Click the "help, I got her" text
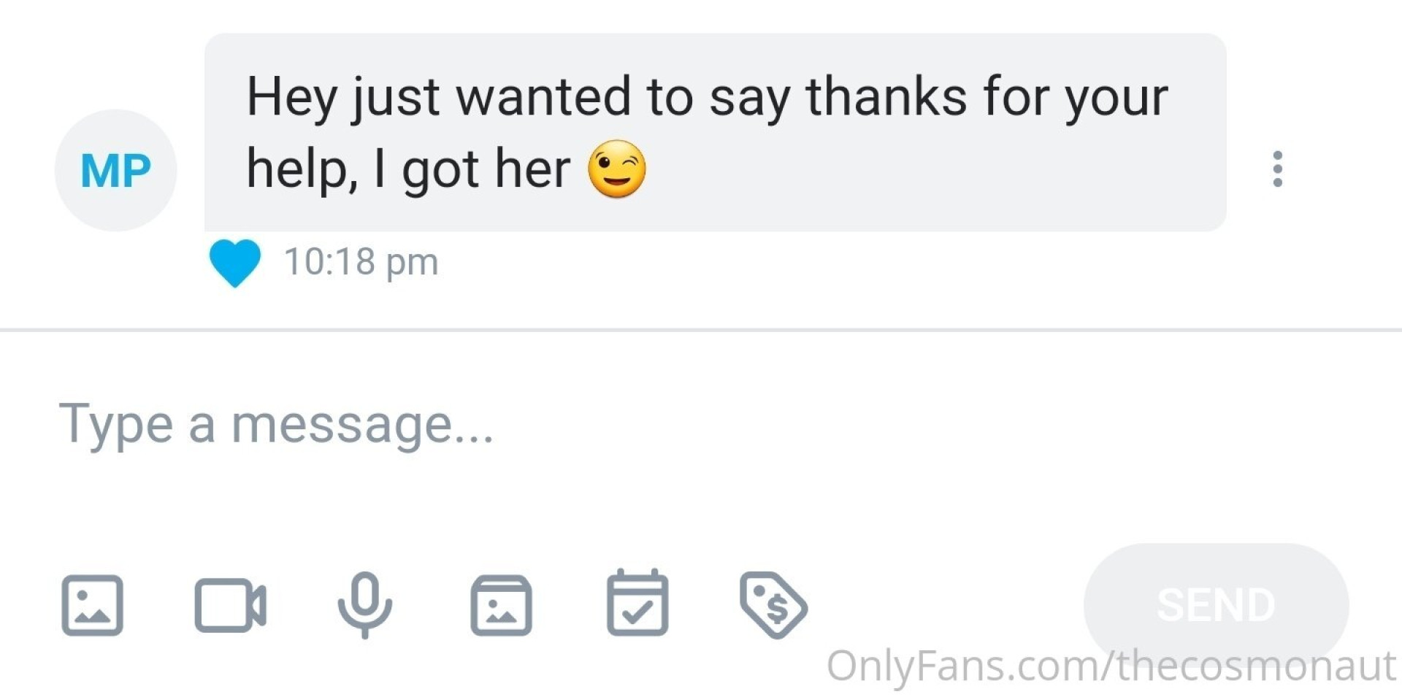Screen dimensions: 1402x697 [407, 169]
